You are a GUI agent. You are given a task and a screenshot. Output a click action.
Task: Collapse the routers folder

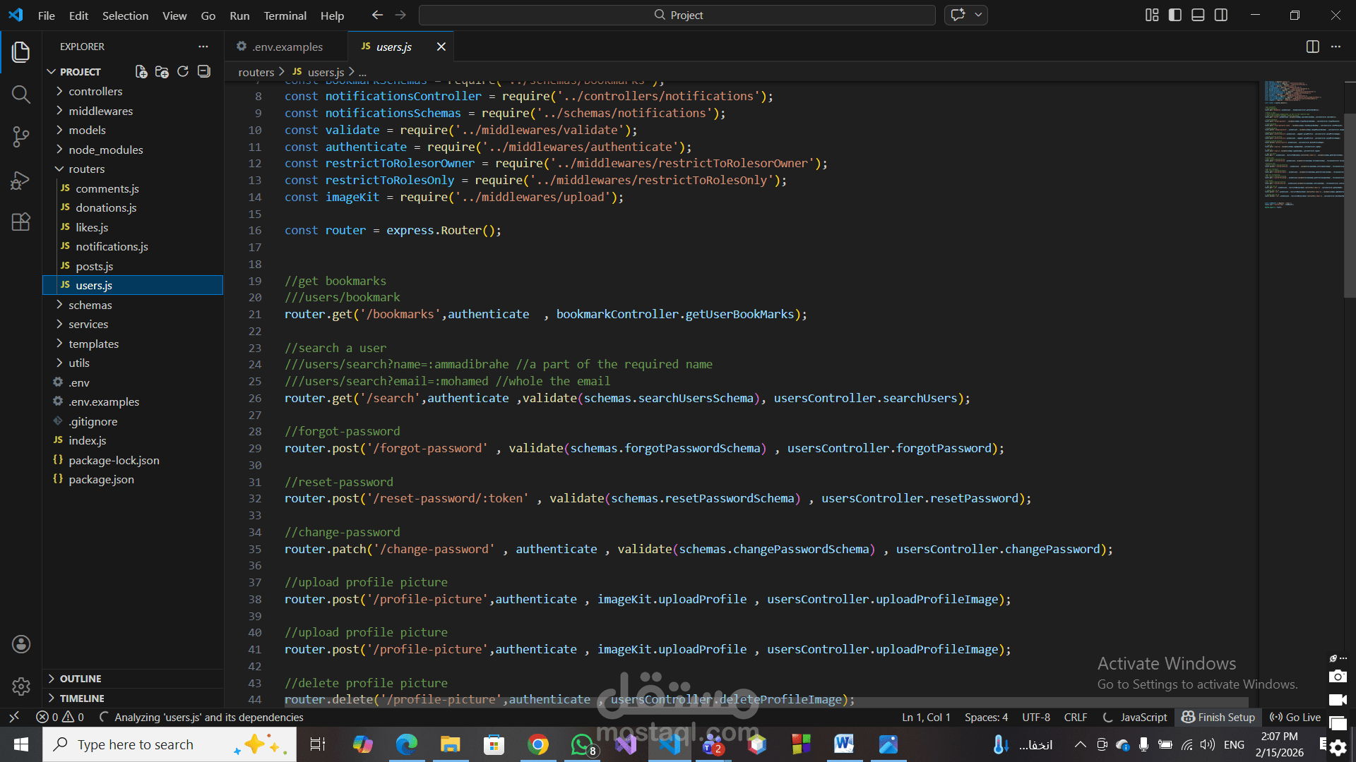86,169
